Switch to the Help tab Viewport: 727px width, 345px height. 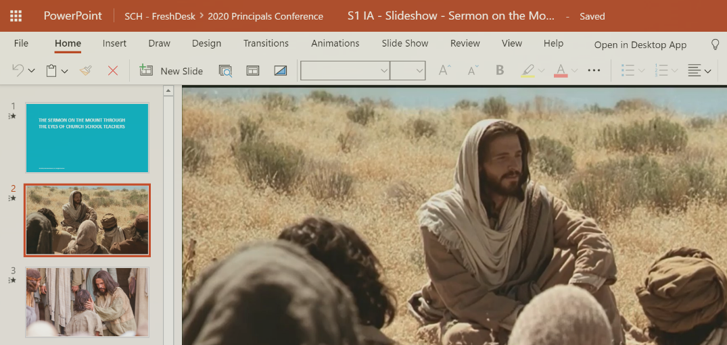[554, 43]
